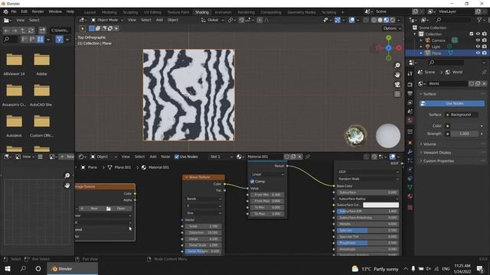490x275 pixels.
Task: Toggle Collection exclude checkbox in outliner
Action: 472,34
